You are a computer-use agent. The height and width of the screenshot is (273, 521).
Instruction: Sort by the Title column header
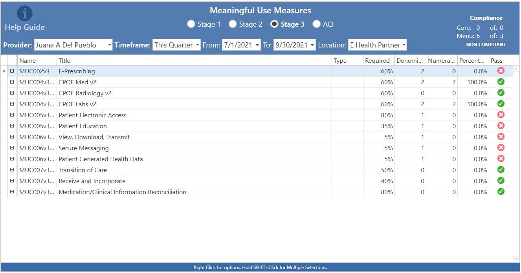[x=194, y=60]
